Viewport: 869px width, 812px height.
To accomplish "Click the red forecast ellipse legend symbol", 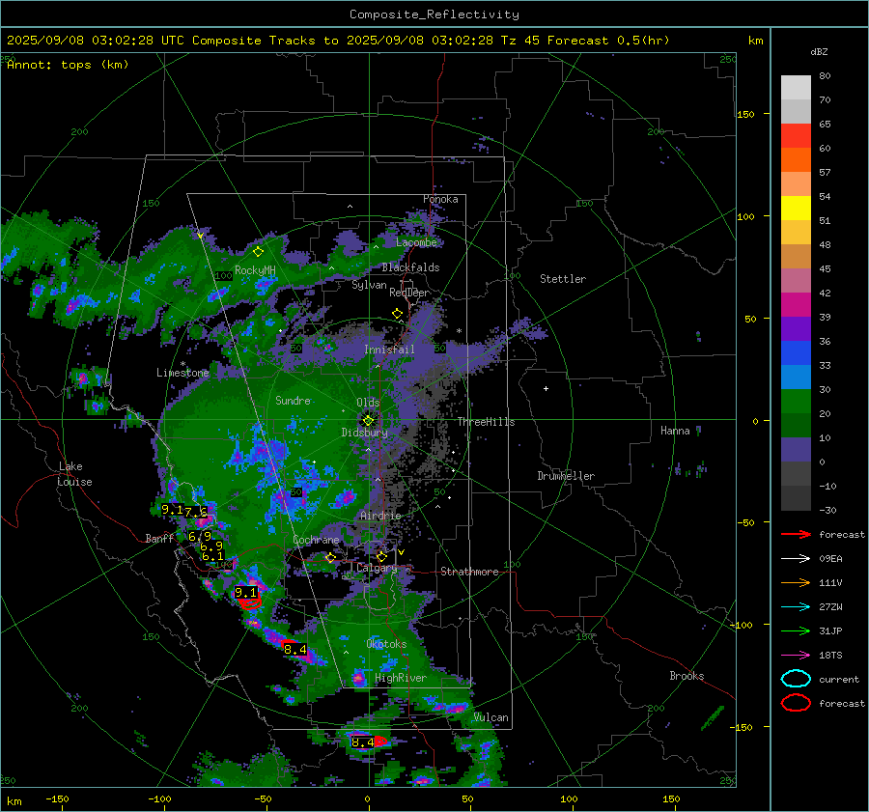I will click(x=796, y=703).
